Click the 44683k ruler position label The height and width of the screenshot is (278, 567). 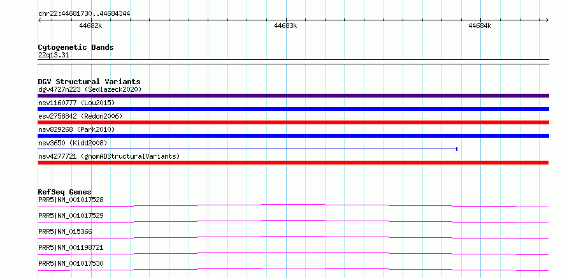(x=285, y=26)
